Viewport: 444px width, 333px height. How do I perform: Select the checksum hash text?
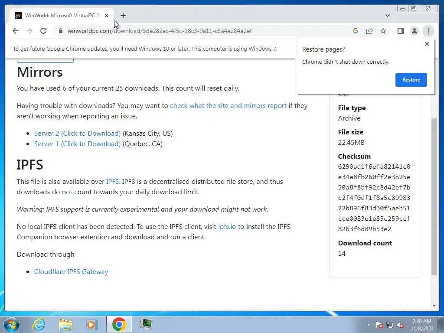[x=374, y=198]
